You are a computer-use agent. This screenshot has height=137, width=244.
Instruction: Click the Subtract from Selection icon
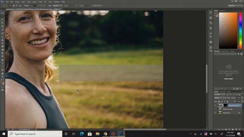point(17,6)
